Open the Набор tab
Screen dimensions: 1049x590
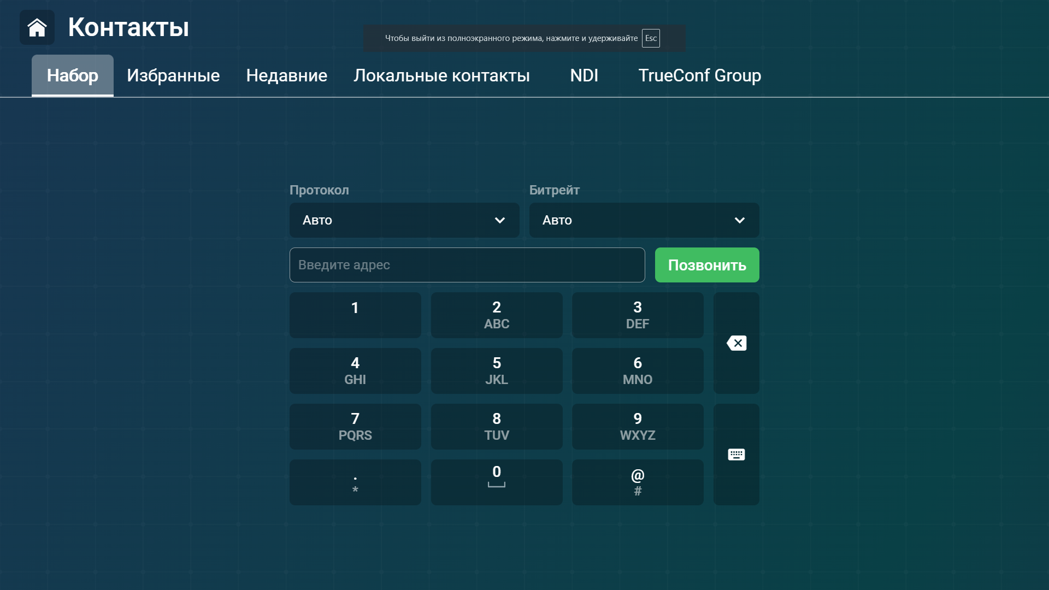tap(73, 75)
